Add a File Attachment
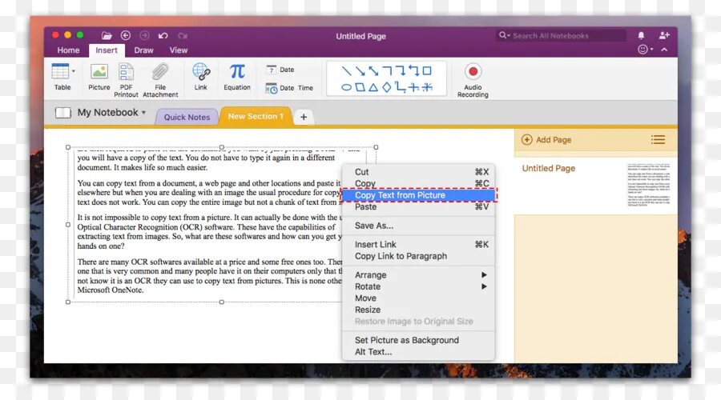 (x=160, y=80)
